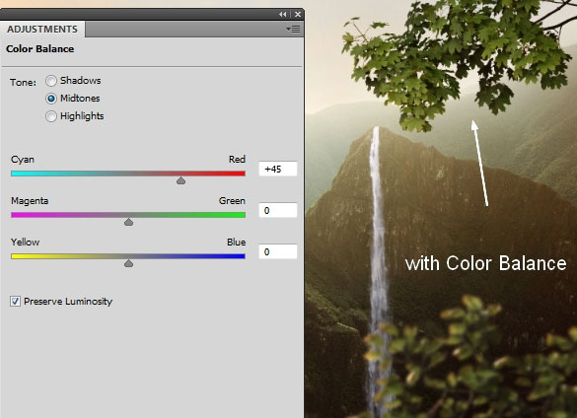Click the Cyan label
This screenshot has height=418, width=577.
point(23,160)
